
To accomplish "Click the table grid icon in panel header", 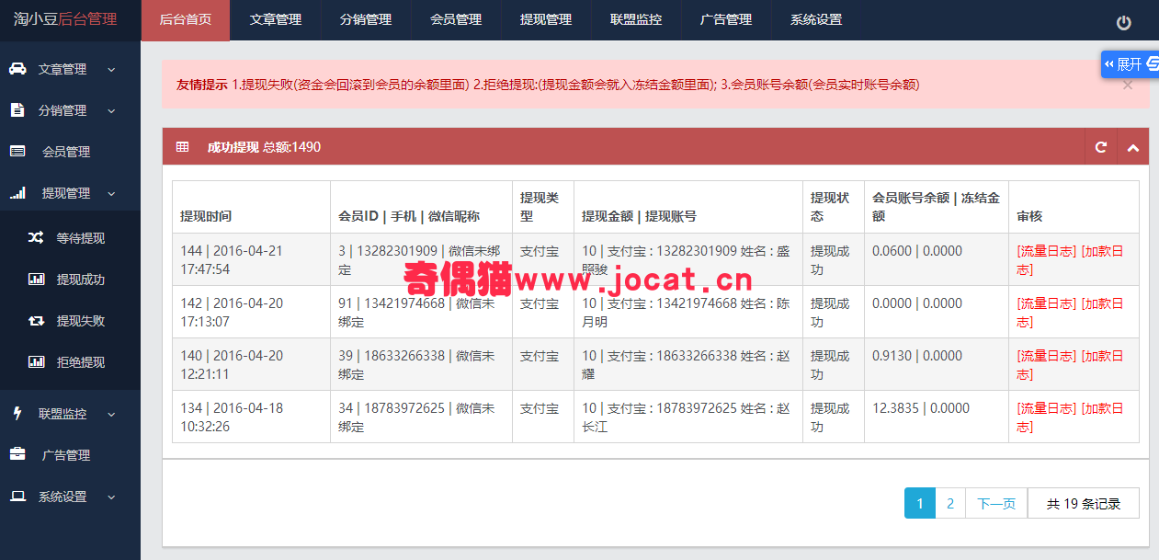I will pyautogui.click(x=183, y=147).
